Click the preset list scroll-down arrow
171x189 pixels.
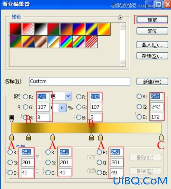[x=122, y=63]
